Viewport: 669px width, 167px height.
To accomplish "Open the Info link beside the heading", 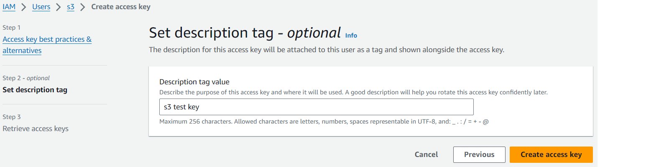I will click(x=351, y=35).
